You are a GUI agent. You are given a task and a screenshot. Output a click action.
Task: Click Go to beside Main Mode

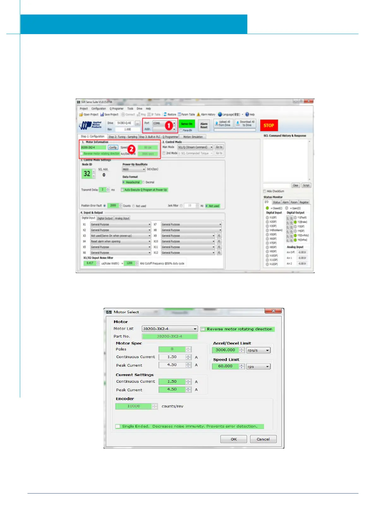(219, 147)
